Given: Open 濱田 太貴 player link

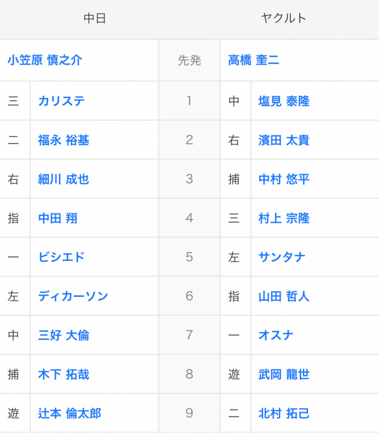Looking at the screenshot, I should [284, 140].
